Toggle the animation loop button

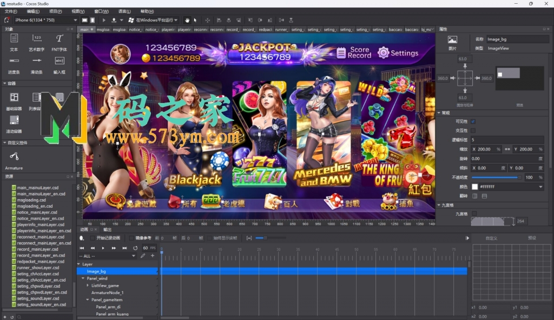[x=135, y=248]
